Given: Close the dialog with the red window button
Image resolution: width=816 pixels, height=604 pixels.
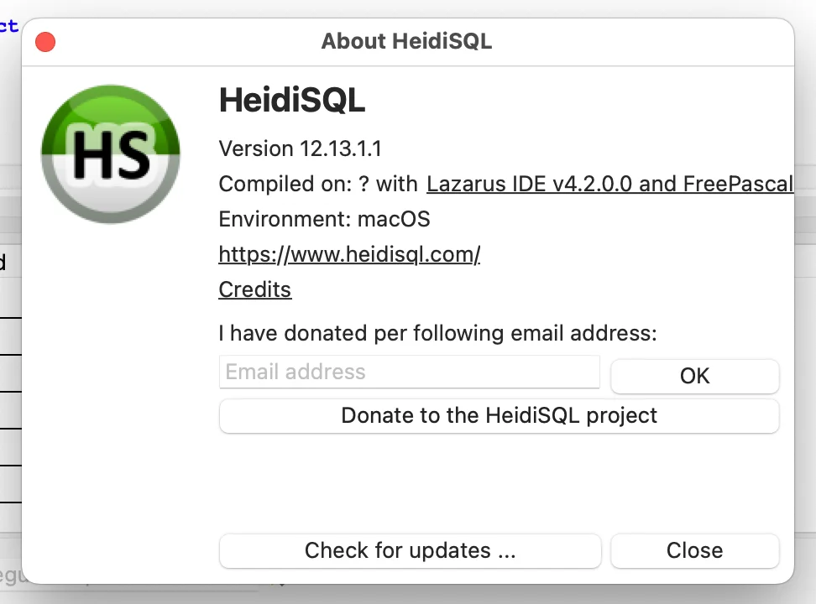Looking at the screenshot, I should tap(45, 42).
